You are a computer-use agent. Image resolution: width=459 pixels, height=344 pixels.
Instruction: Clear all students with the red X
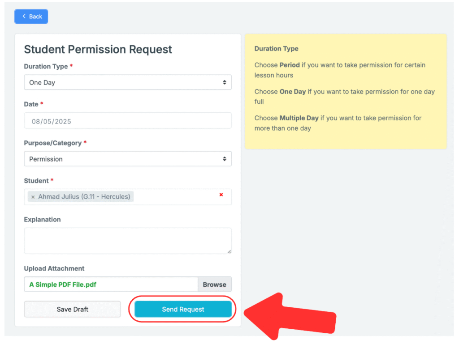point(221,195)
